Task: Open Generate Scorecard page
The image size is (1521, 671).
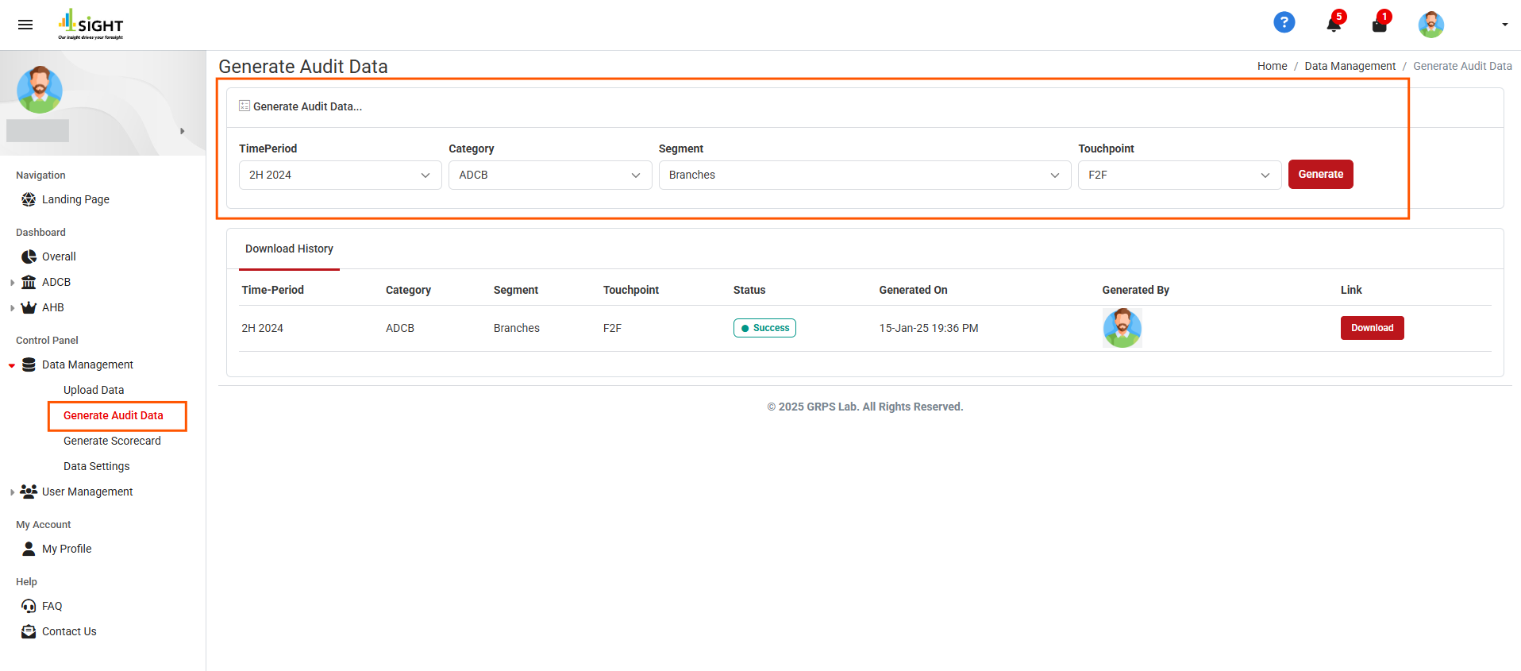Action: pos(112,441)
